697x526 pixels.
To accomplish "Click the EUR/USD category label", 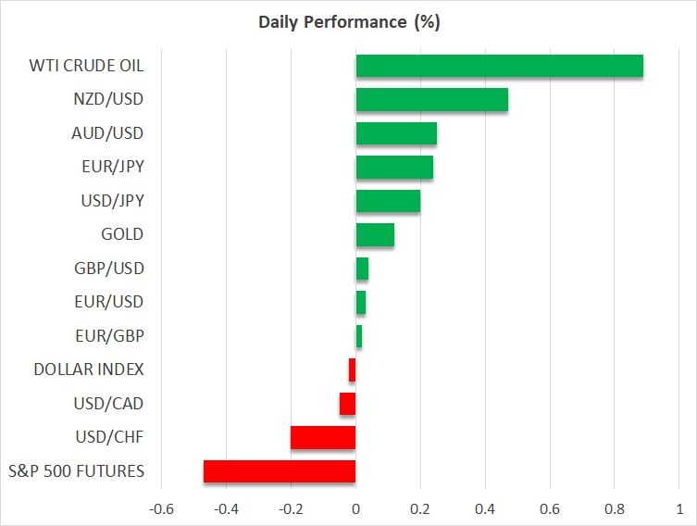I will tap(110, 302).
